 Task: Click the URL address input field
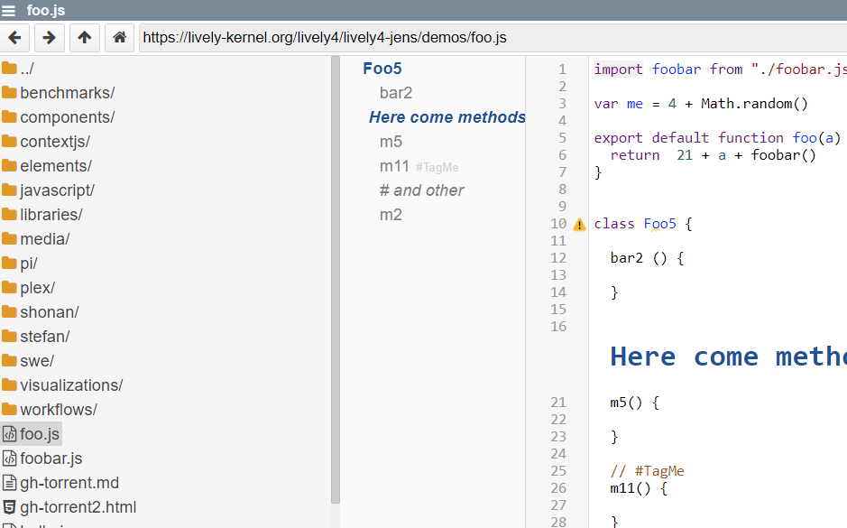[x=487, y=38]
